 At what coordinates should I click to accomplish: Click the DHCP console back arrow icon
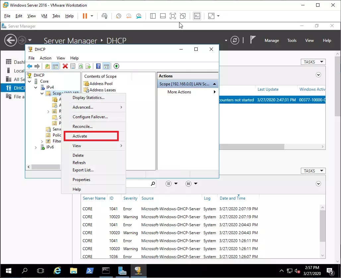pyautogui.click(x=30, y=66)
